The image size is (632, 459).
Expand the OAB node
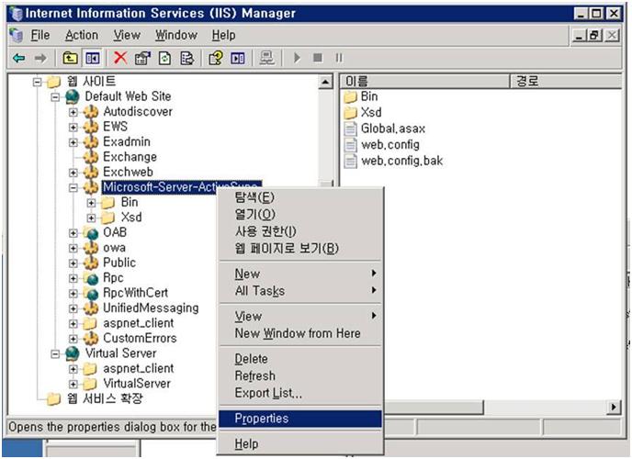click(73, 233)
